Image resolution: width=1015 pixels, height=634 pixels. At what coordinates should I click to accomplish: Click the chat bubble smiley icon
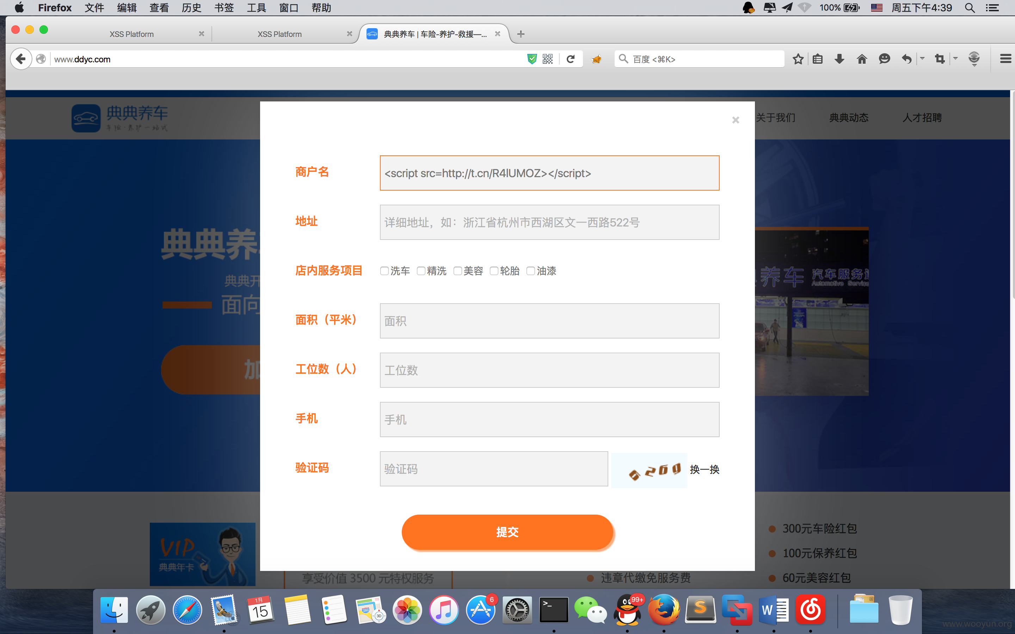point(884,59)
